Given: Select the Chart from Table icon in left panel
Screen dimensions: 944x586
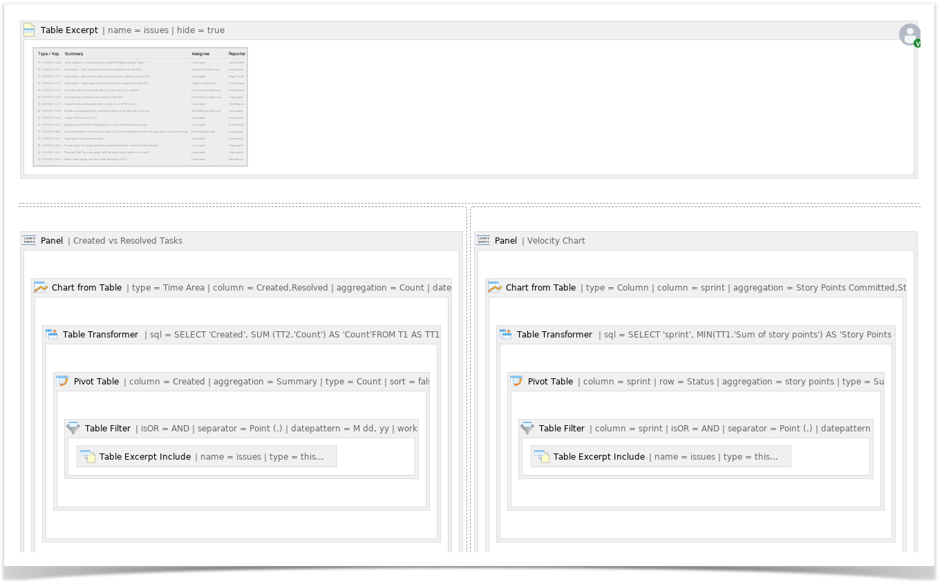Looking at the screenshot, I should pyautogui.click(x=41, y=287).
